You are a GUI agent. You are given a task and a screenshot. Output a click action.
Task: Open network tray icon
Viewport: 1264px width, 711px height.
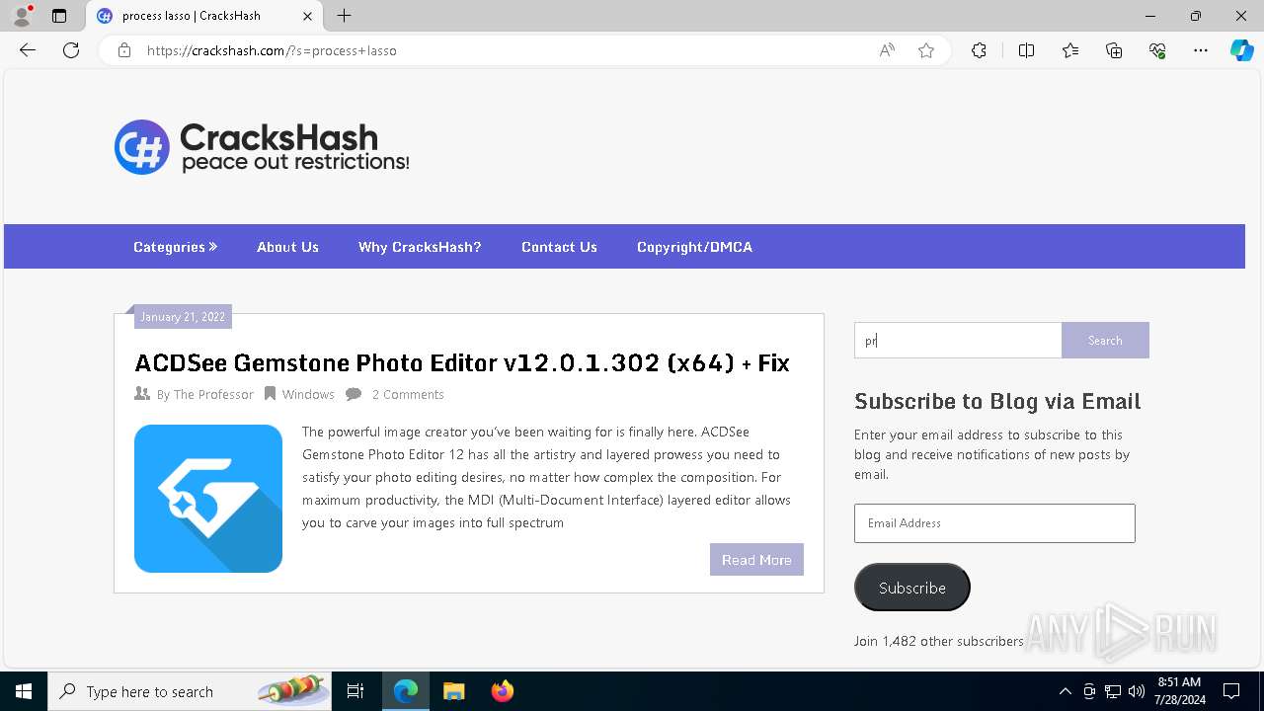(x=1113, y=691)
